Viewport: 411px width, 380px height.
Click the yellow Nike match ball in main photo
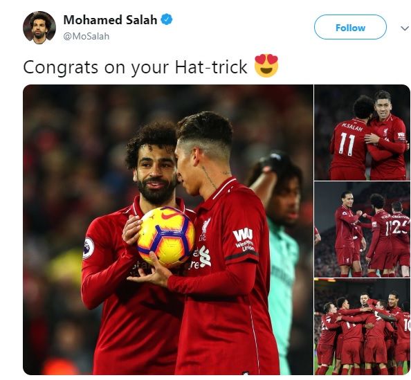coord(166,237)
